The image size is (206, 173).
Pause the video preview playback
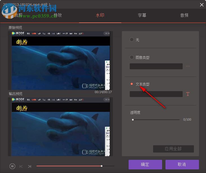[12, 166]
